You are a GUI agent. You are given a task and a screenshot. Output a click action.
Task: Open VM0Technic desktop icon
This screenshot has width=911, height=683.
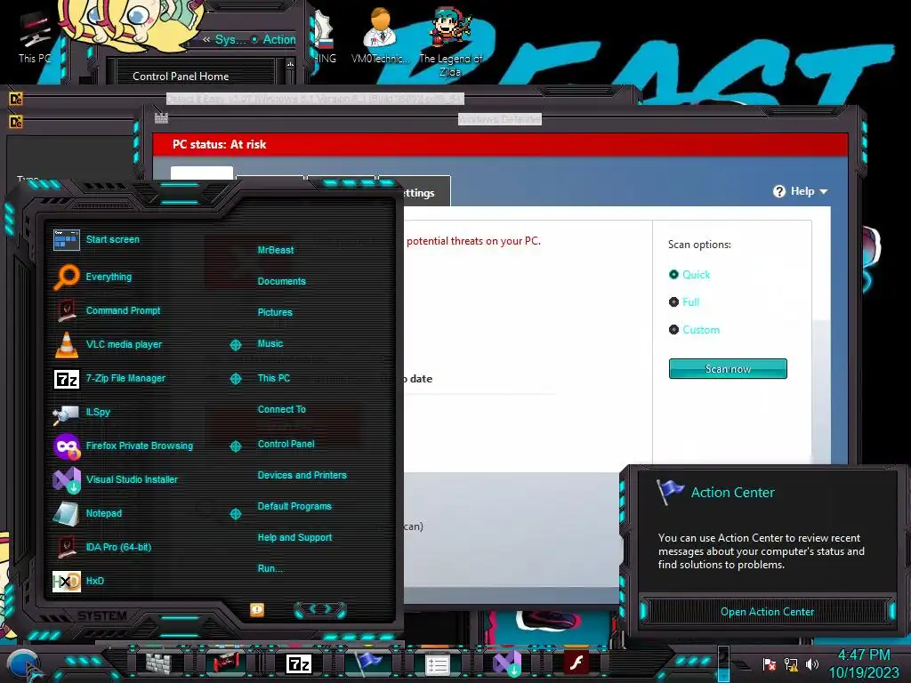coord(381,36)
